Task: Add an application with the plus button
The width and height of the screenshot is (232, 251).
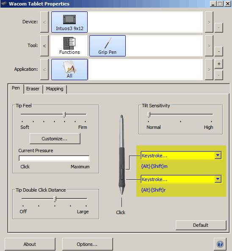Action: [219, 64]
